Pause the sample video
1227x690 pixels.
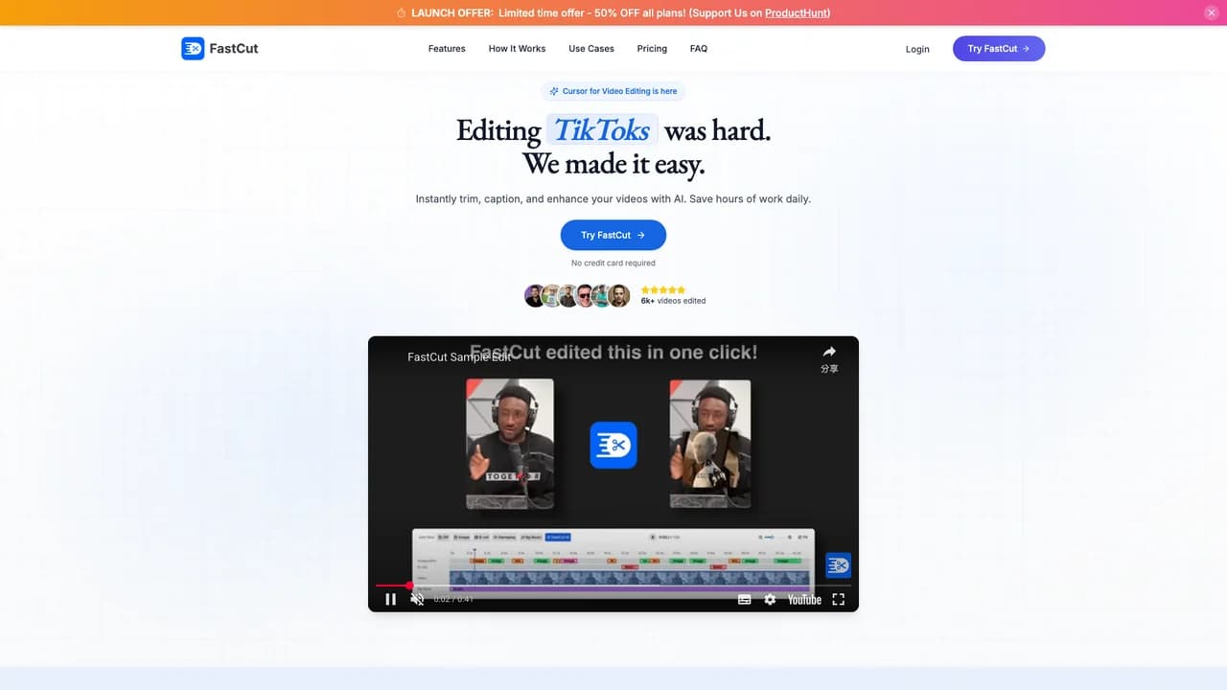(390, 599)
